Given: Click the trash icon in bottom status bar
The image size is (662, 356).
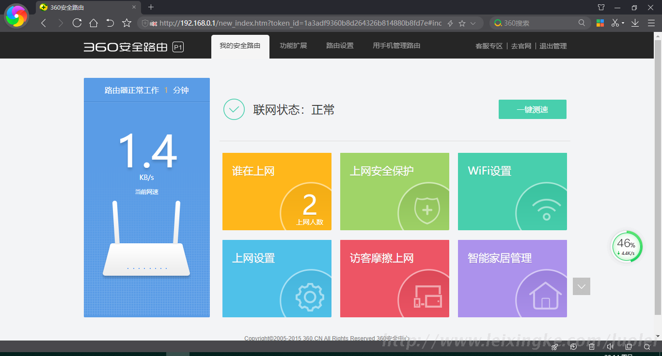Looking at the screenshot, I should (x=592, y=346).
